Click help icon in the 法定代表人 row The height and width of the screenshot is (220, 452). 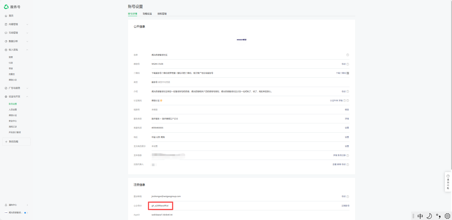(348, 164)
